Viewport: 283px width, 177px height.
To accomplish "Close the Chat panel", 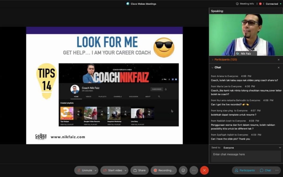I will pyautogui.click(x=278, y=67).
